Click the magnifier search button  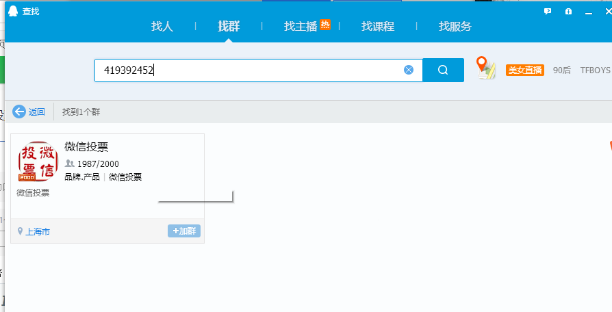coord(443,70)
